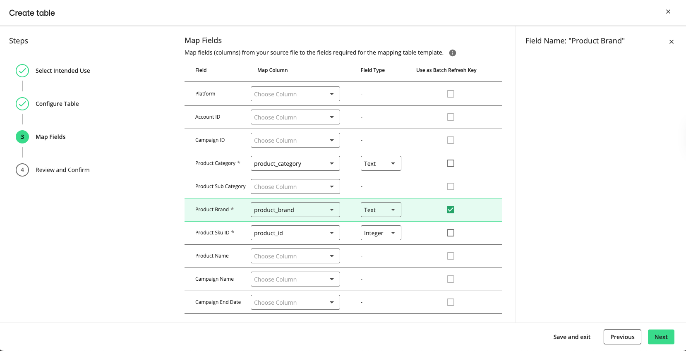Screen dimensions: 686x351
Task: Close the Product Brand field details panel
Action: coord(671,42)
